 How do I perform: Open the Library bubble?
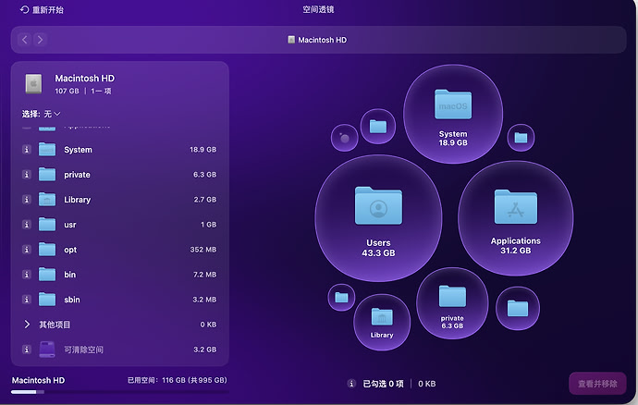382,323
